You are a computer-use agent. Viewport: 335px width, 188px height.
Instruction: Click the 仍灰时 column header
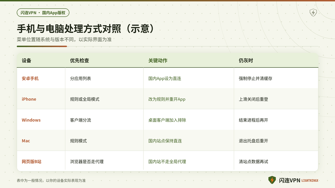tap(246, 60)
